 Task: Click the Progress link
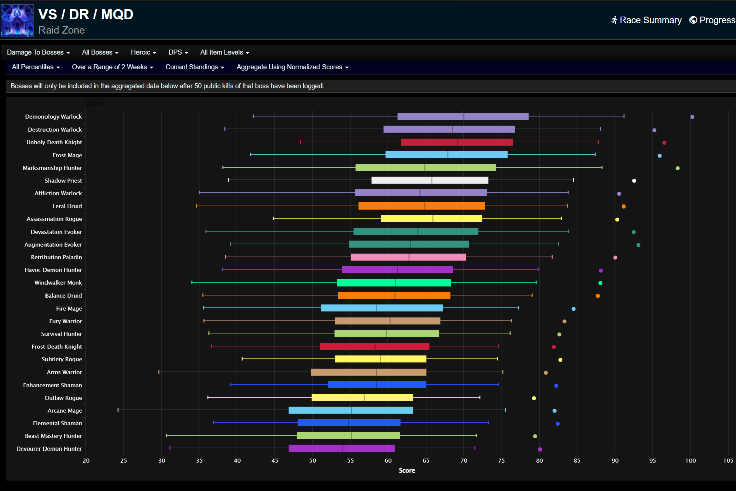click(717, 20)
